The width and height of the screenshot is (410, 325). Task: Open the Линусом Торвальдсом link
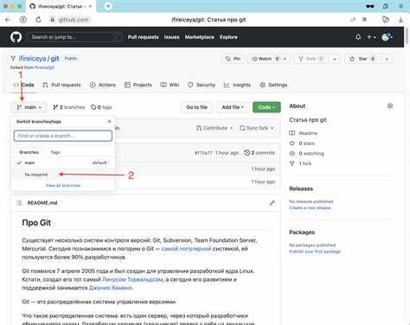[132, 279]
